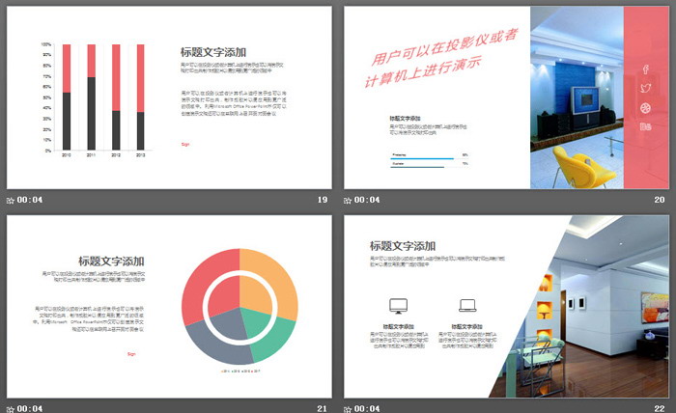The width and height of the screenshot is (676, 413).
Task: Click the 00:04 timing under slide 21
Action: tap(30, 409)
